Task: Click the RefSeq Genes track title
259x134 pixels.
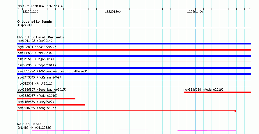Action: pyautogui.click(x=29, y=124)
